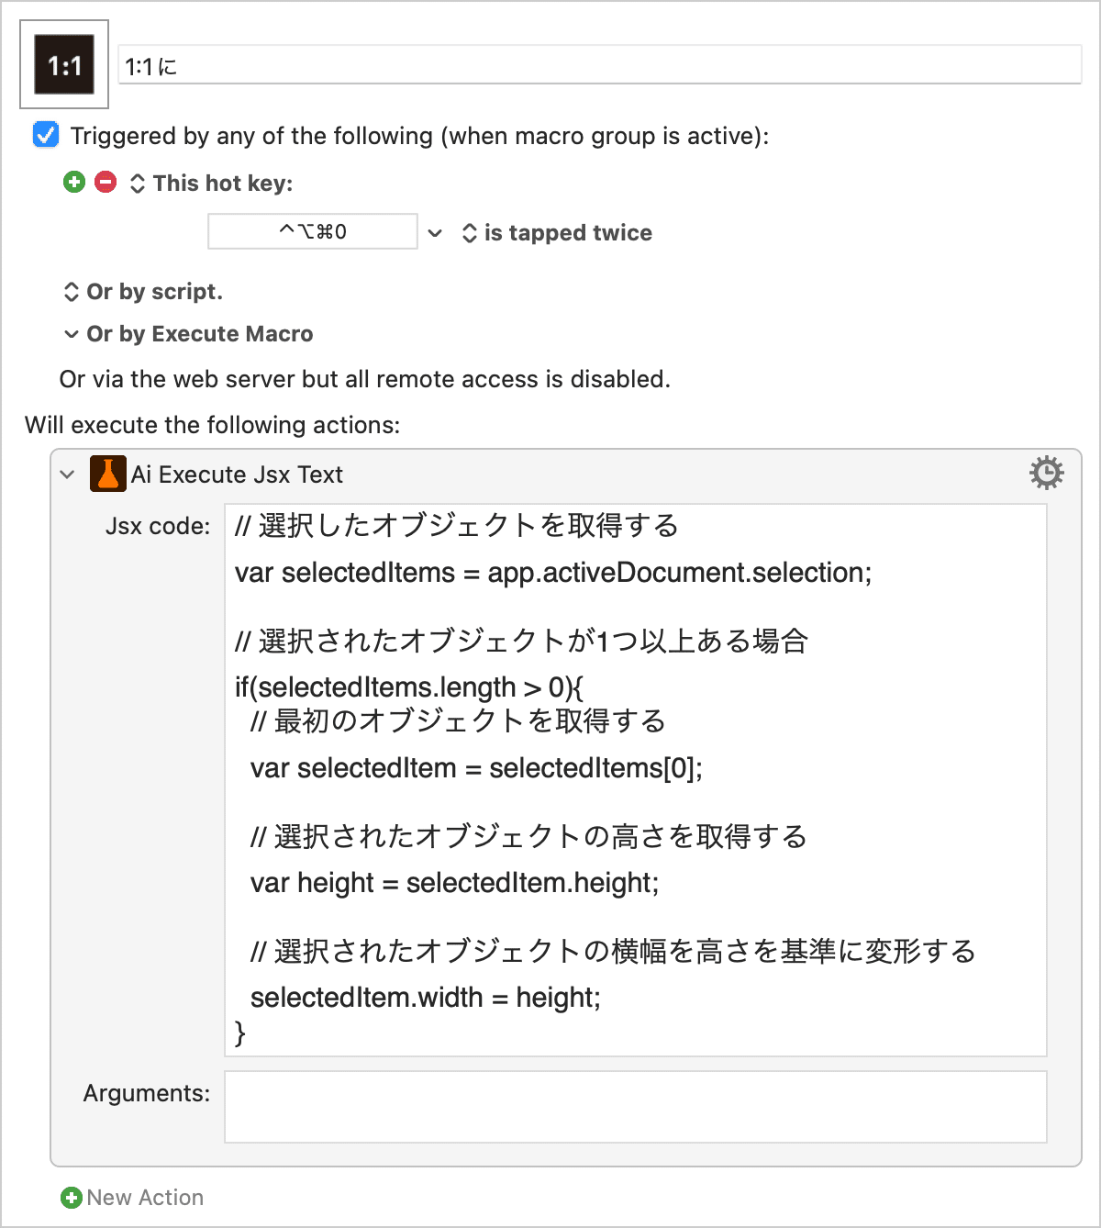
Task: Open the action gear settings icon
Action: 1046,473
